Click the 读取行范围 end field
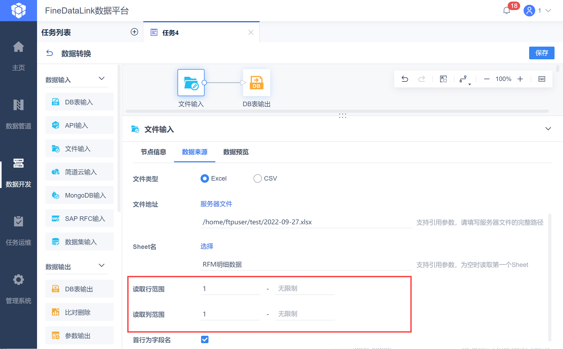 [305, 289]
